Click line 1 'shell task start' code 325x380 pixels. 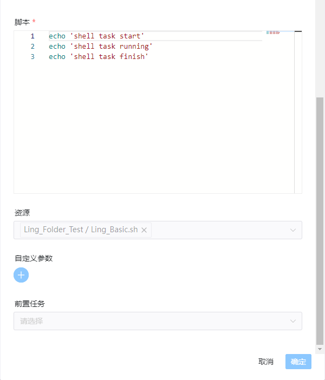96,36
